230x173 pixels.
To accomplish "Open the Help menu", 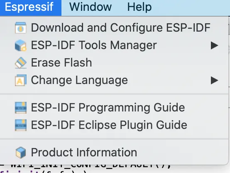I will (139, 7).
